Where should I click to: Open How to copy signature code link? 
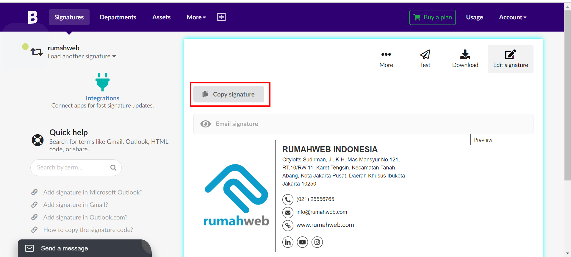coord(88,230)
